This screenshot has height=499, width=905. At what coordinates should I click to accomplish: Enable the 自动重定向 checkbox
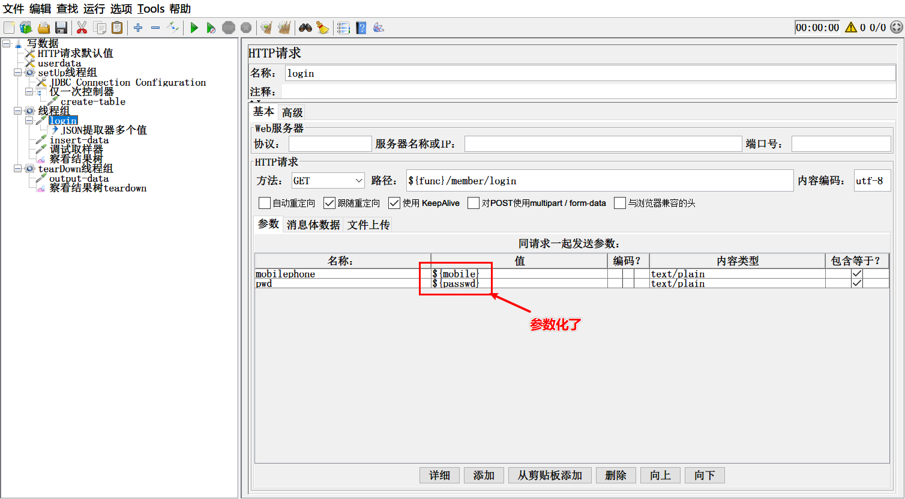(x=265, y=203)
